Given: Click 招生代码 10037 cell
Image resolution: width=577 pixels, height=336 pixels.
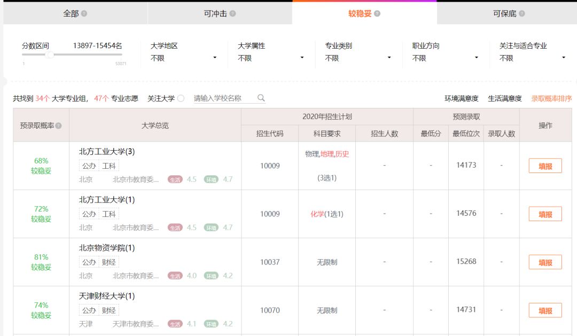Looking at the screenshot, I should (x=270, y=262).
